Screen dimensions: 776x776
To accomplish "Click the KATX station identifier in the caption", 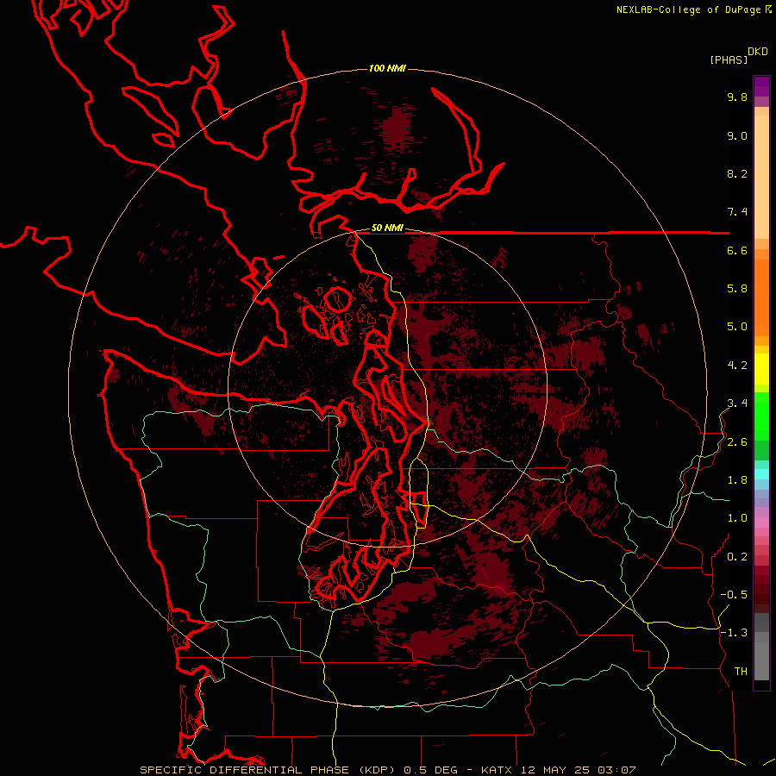I will [x=497, y=770].
